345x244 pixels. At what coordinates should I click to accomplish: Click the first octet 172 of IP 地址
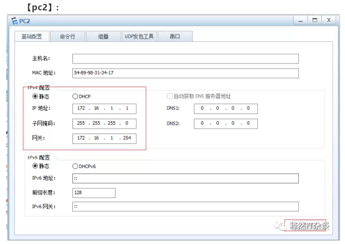pyautogui.click(x=81, y=108)
